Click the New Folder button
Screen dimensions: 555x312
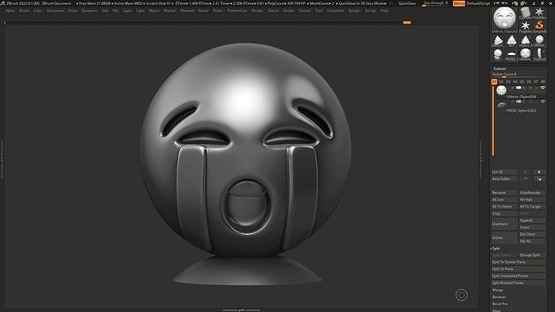504,179
